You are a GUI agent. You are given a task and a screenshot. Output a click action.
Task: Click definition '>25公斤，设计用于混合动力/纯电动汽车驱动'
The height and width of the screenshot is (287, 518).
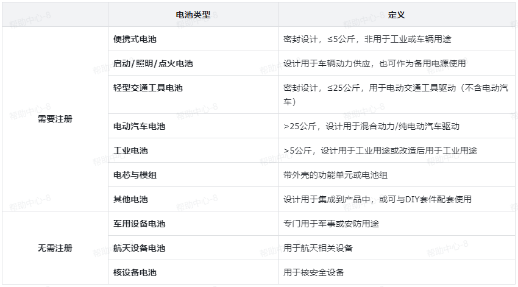pyautogui.click(x=371, y=126)
